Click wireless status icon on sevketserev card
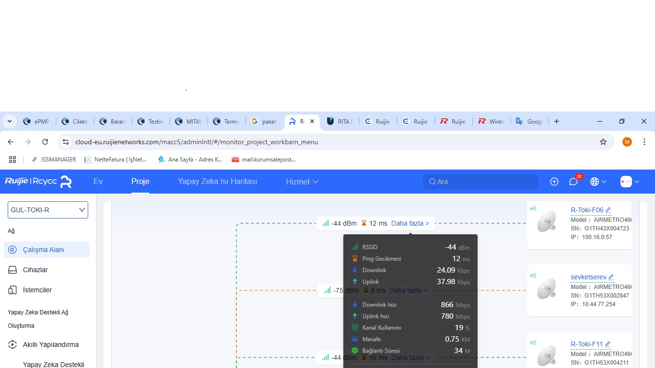This screenshot has height=368, width=655. (x=533, y=276)
